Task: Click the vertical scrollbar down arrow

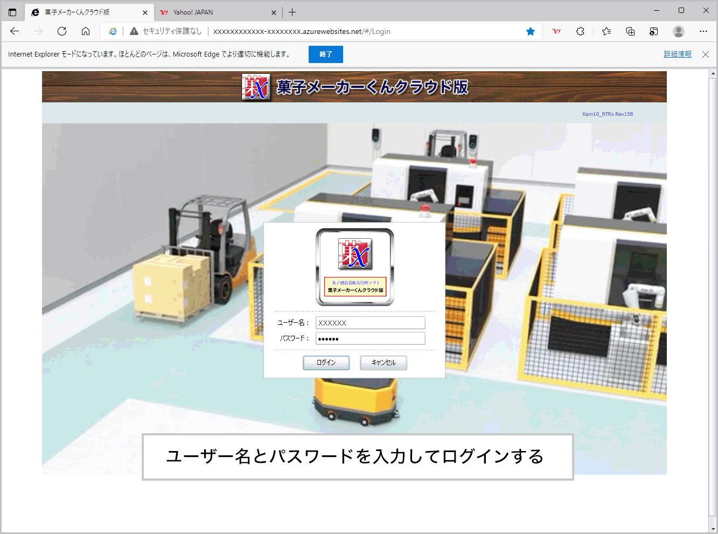Action: 713,528
